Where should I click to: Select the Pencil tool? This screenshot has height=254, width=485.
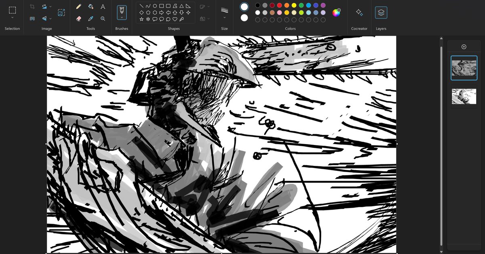click(79, 6)
